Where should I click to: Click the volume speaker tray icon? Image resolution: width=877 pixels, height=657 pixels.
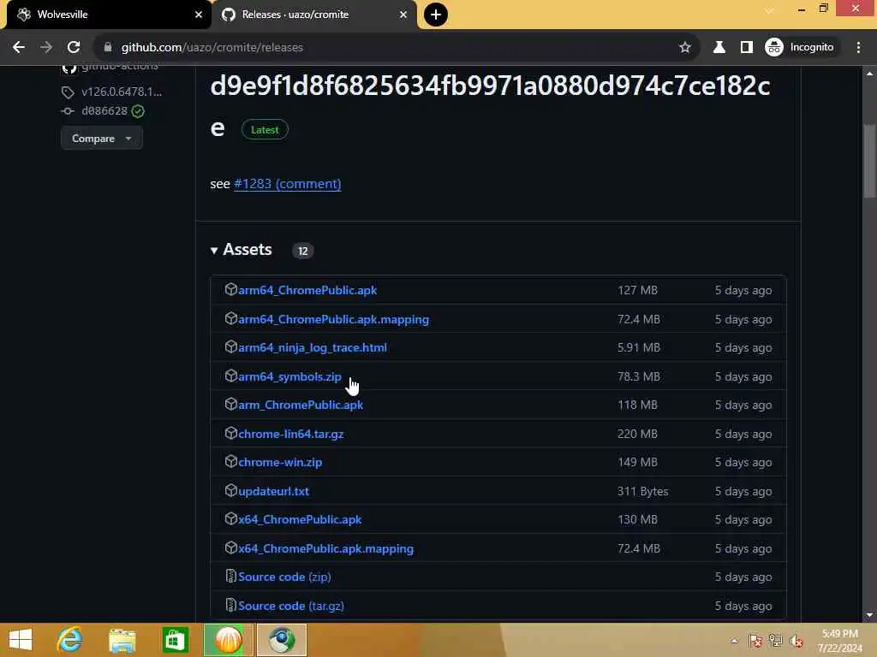click(x=796, y=641)
